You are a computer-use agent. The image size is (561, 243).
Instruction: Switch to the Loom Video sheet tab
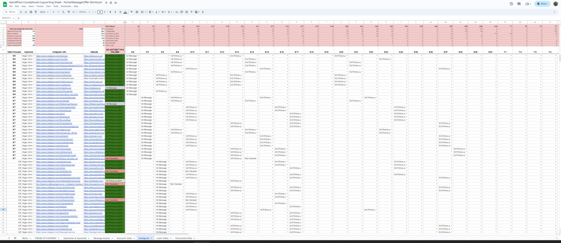tap(162, 238)
